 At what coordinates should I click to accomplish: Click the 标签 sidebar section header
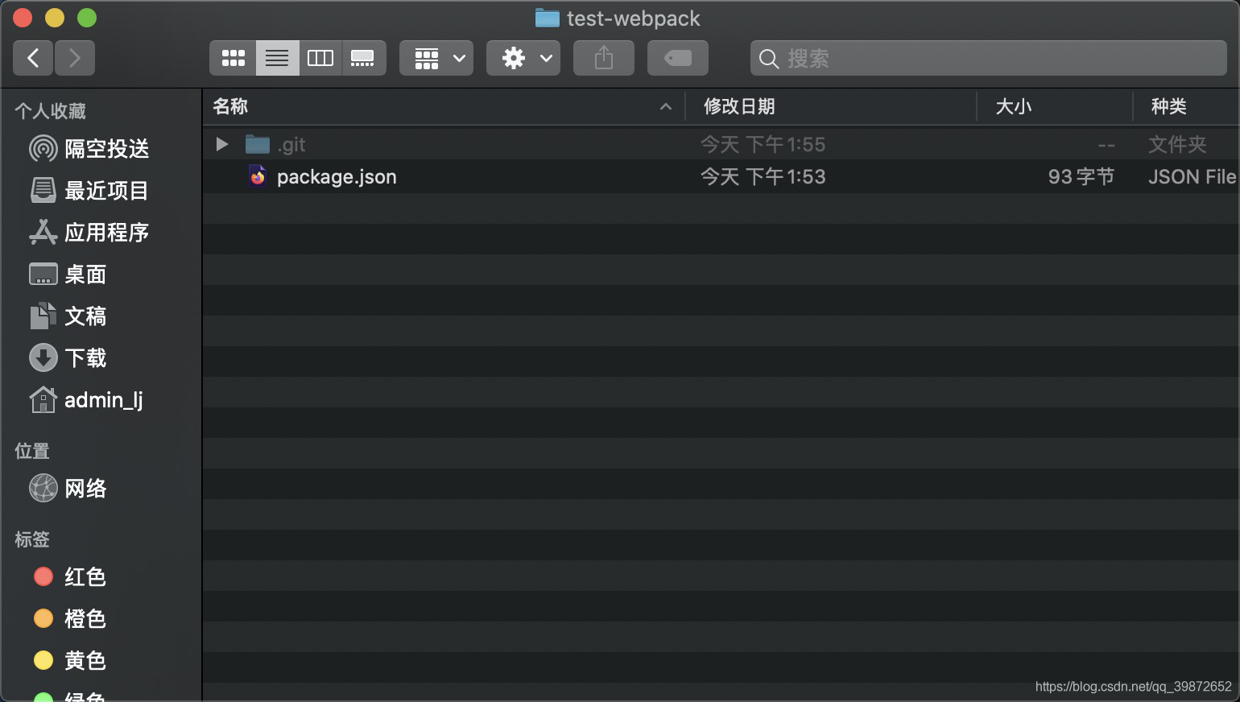coord(32,539)
